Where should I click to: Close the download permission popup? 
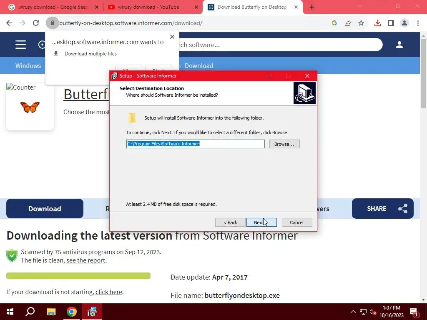172,37
